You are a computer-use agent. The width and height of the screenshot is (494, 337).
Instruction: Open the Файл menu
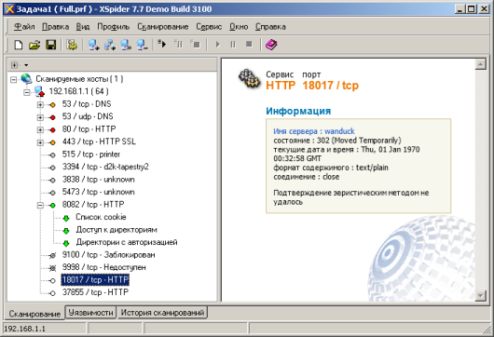[x=24, y=27]
